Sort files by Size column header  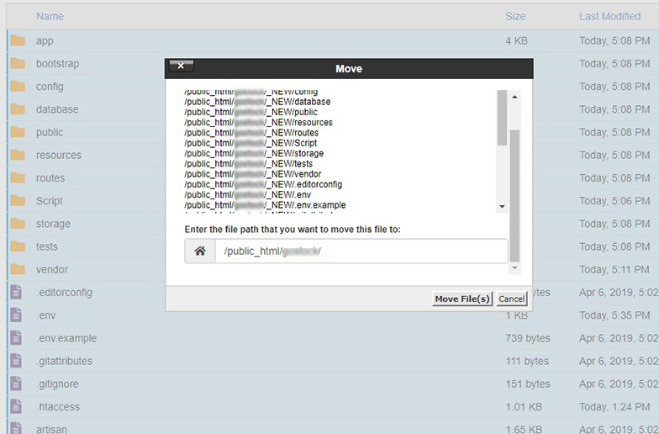tap(515, 16)
